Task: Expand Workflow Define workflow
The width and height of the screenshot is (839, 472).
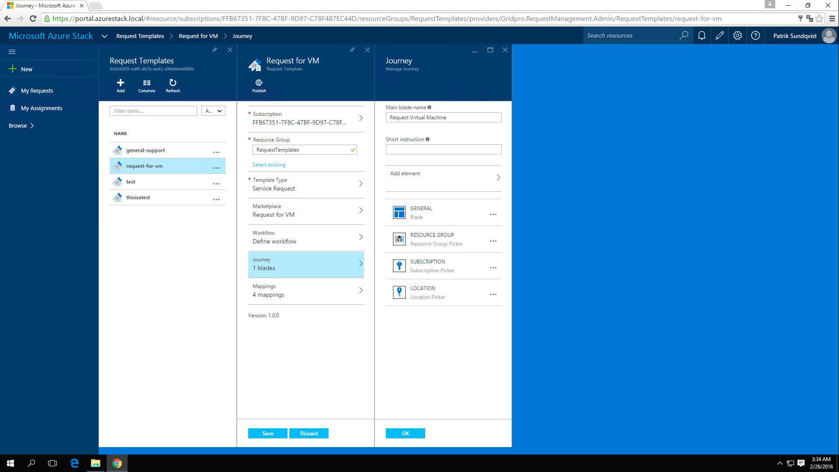Action: pyautogui.click(x=306, y=237)
